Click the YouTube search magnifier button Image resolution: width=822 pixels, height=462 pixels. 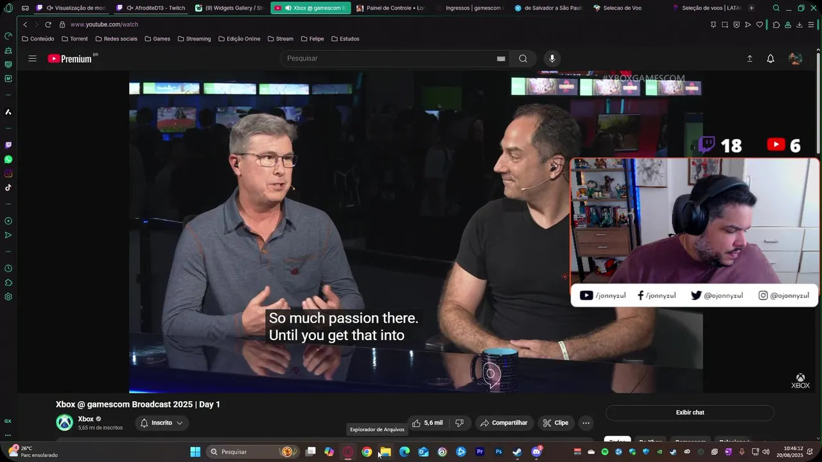[523, 58]
